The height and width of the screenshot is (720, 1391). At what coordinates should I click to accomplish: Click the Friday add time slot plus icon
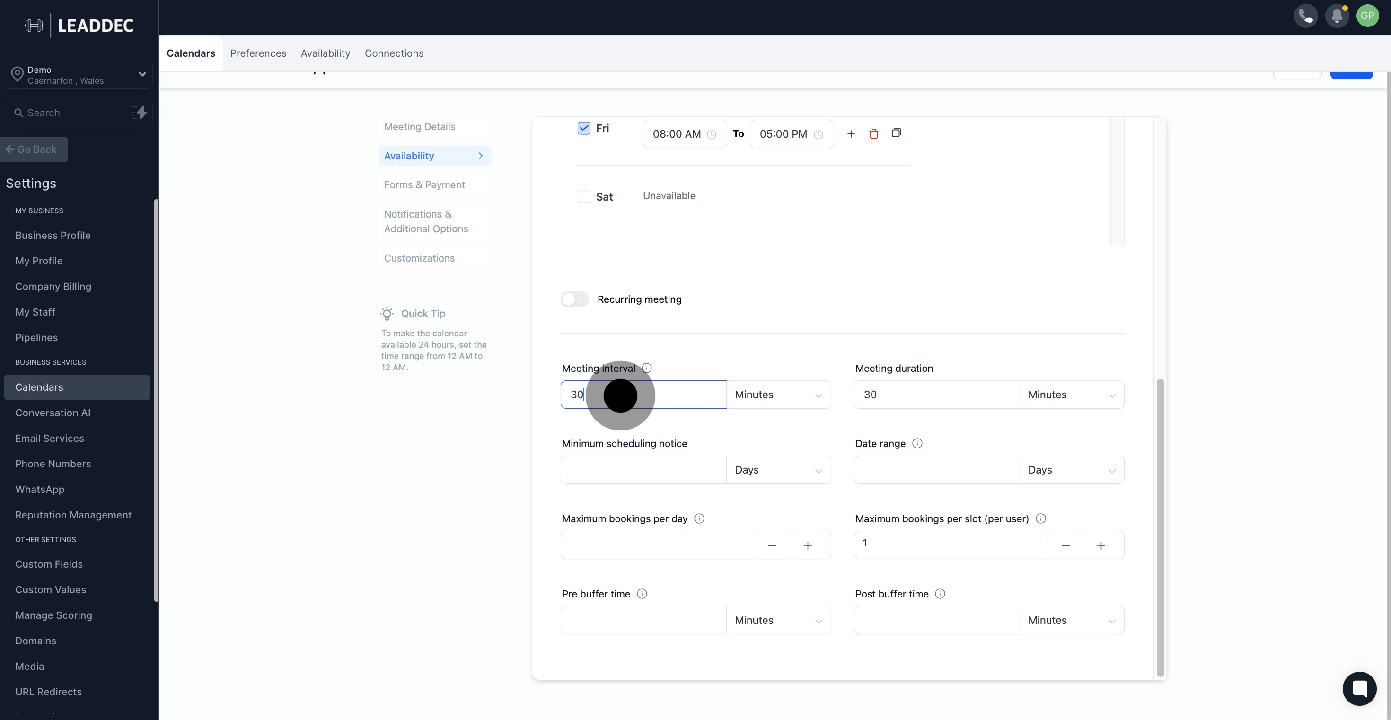point(851,134)
